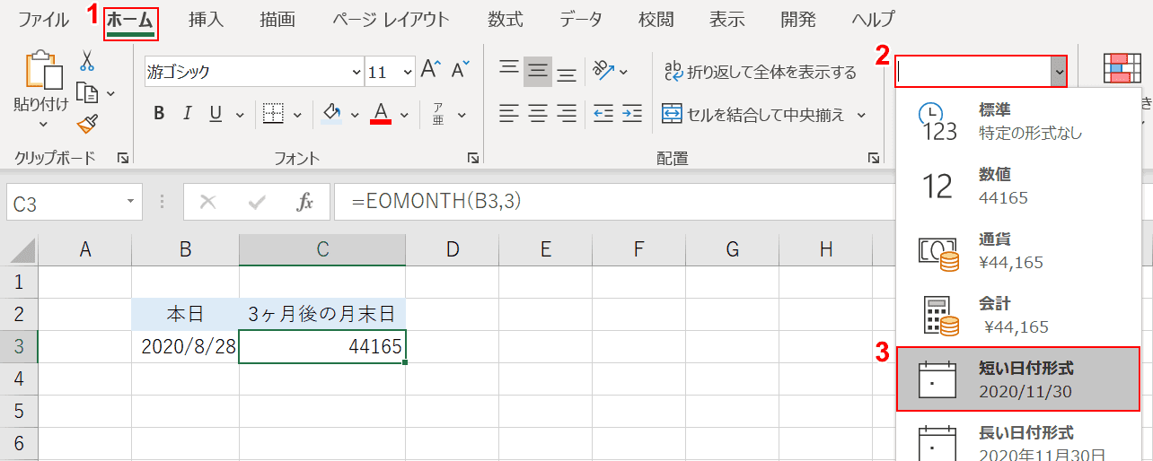The height and width of the screenshot is (461, 1153).
Task: Toggle 折り返して全体を表示する wrap text
Action: click(760, 72)
